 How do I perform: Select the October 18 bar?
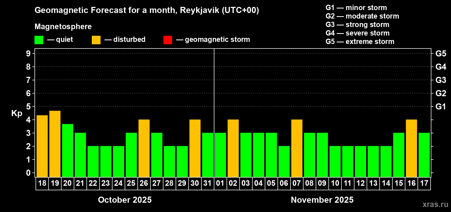pyautogui.click(x=42, y=146)
